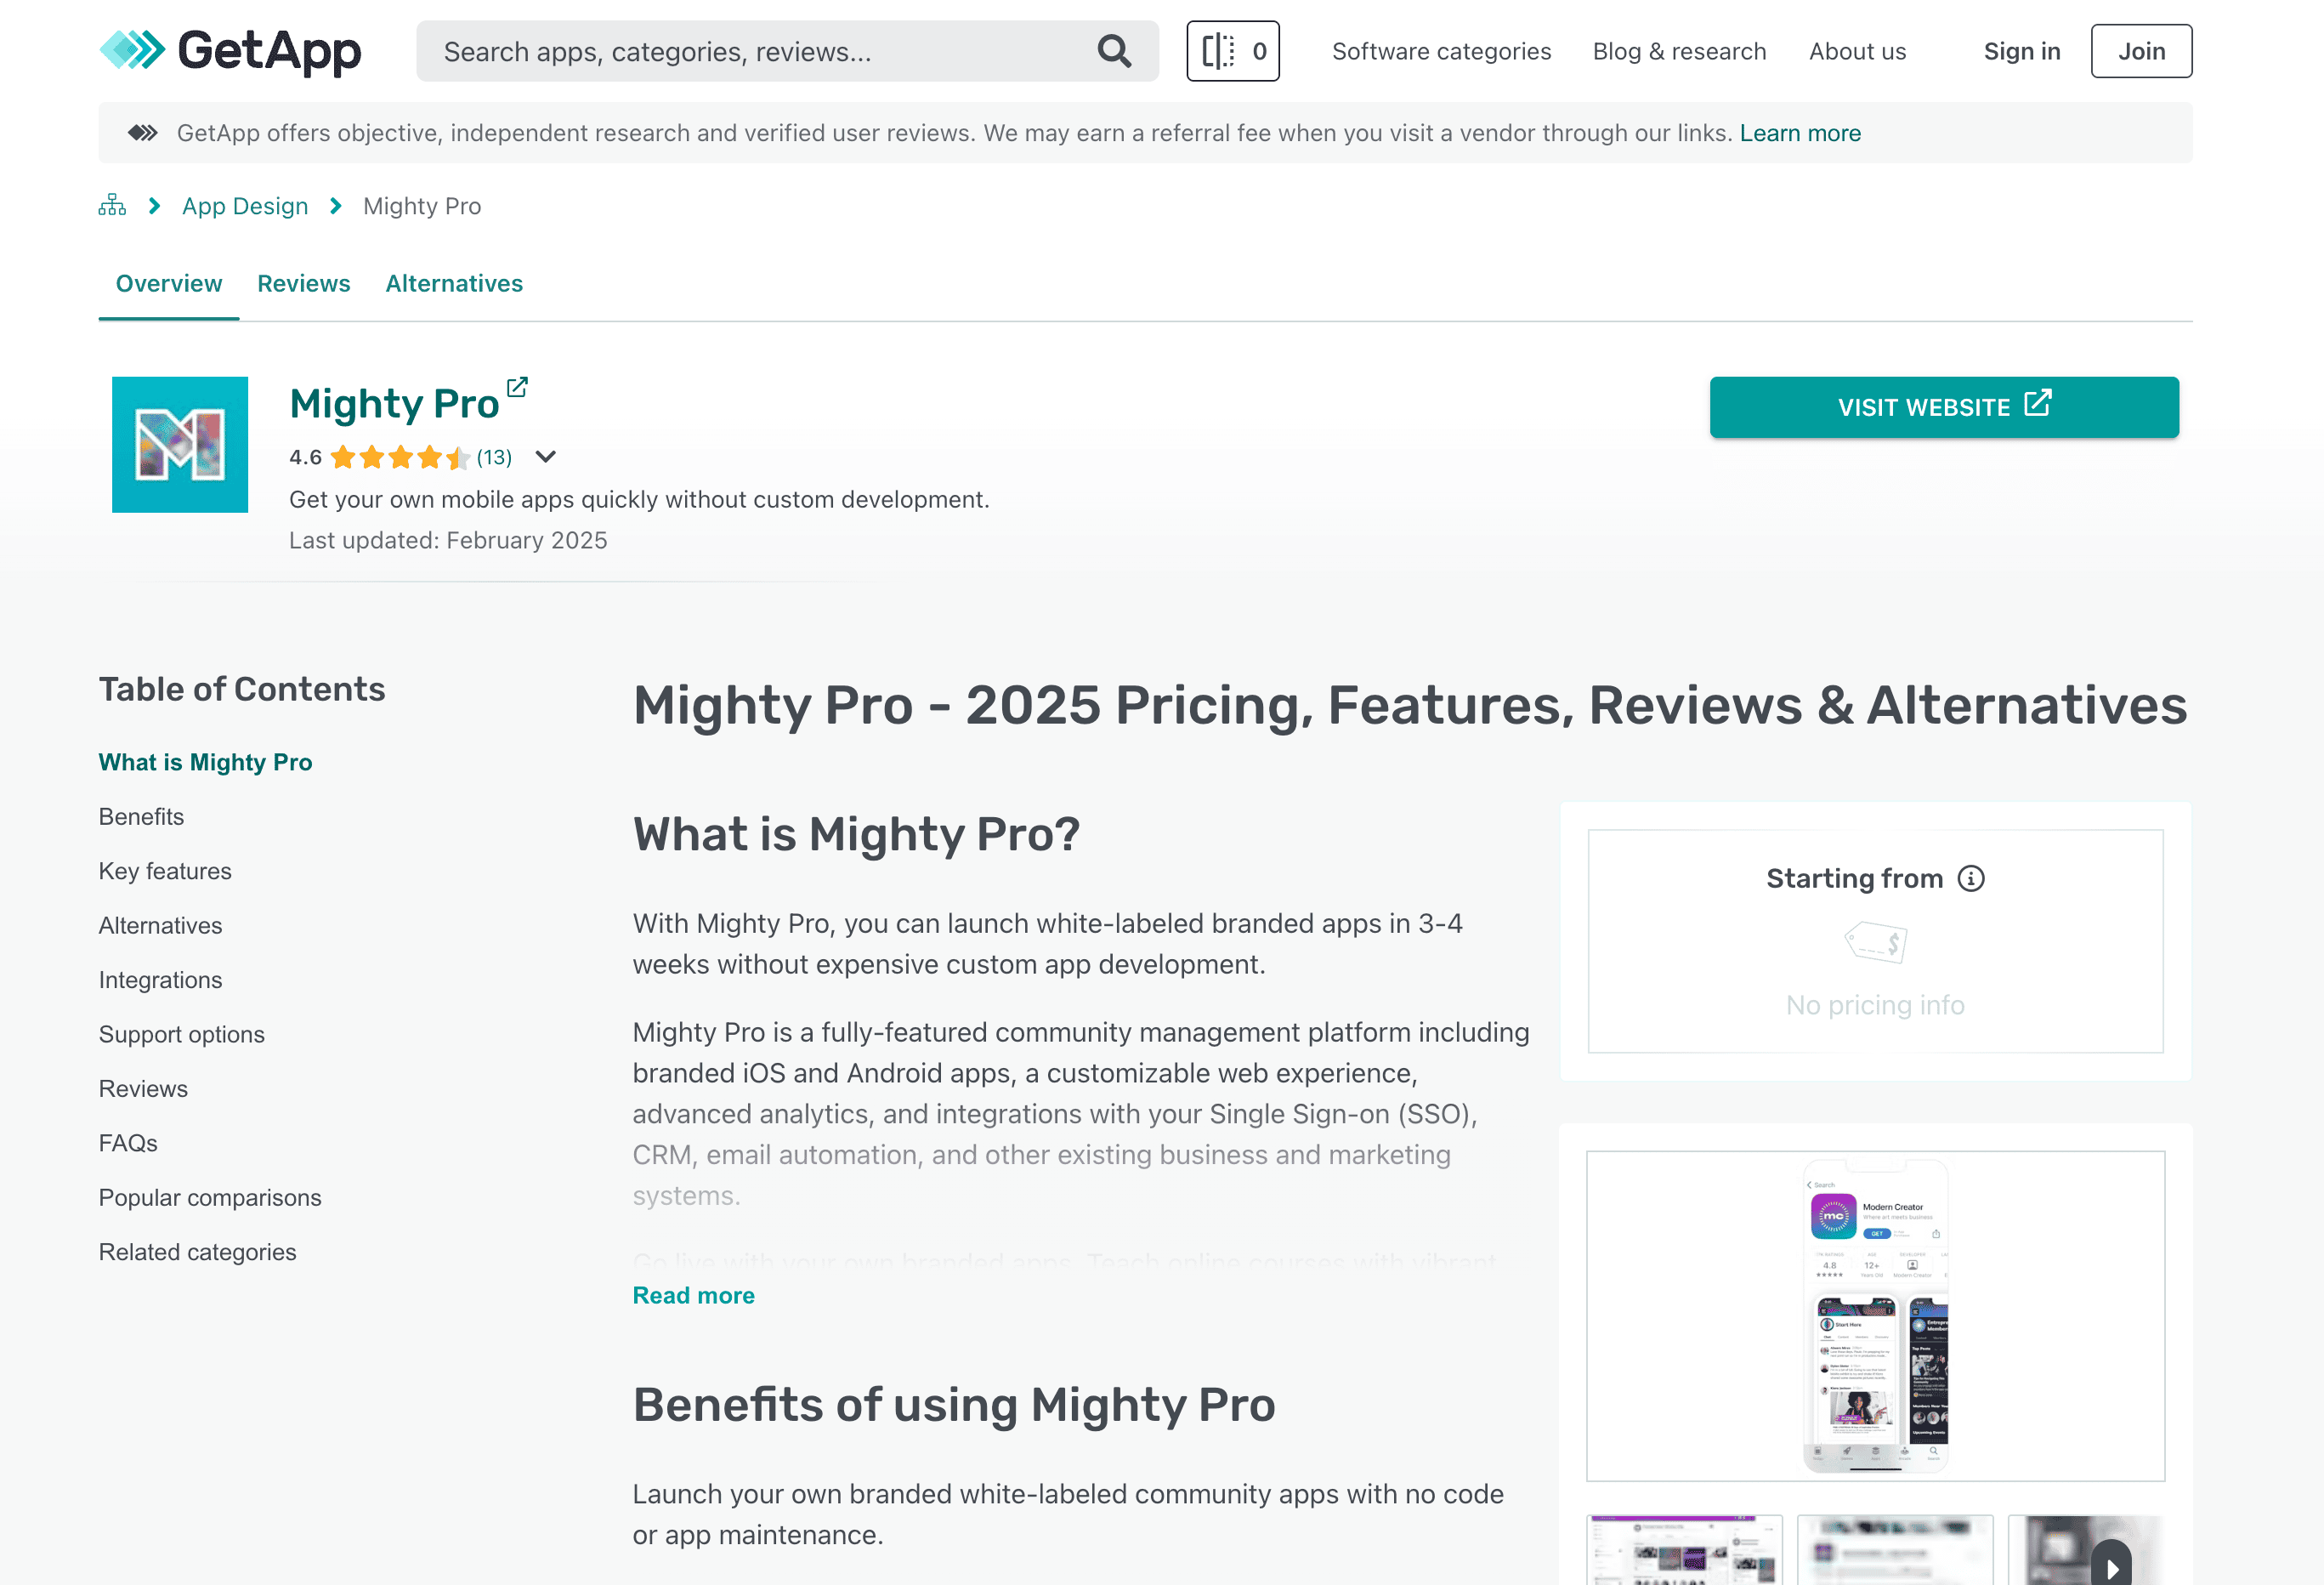Open the Software categories menu
Screen dimensions: 2324x1585
tap(1441, 51)
